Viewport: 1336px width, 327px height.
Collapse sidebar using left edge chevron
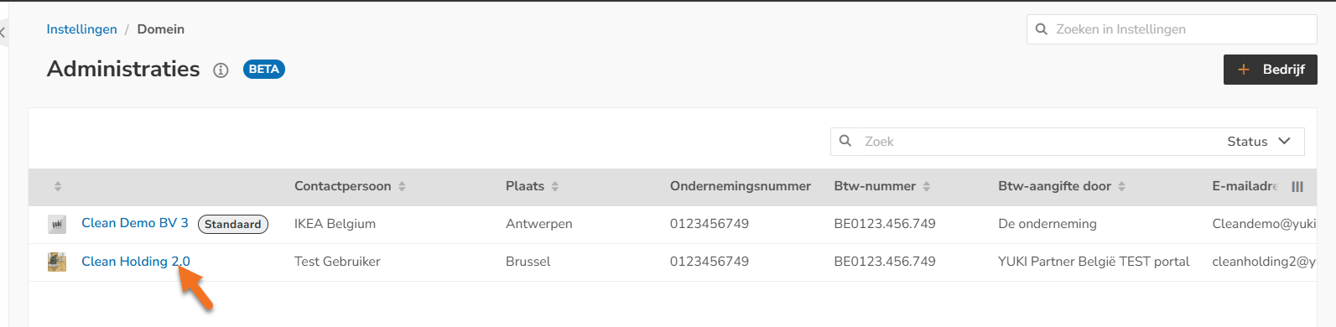3,34
